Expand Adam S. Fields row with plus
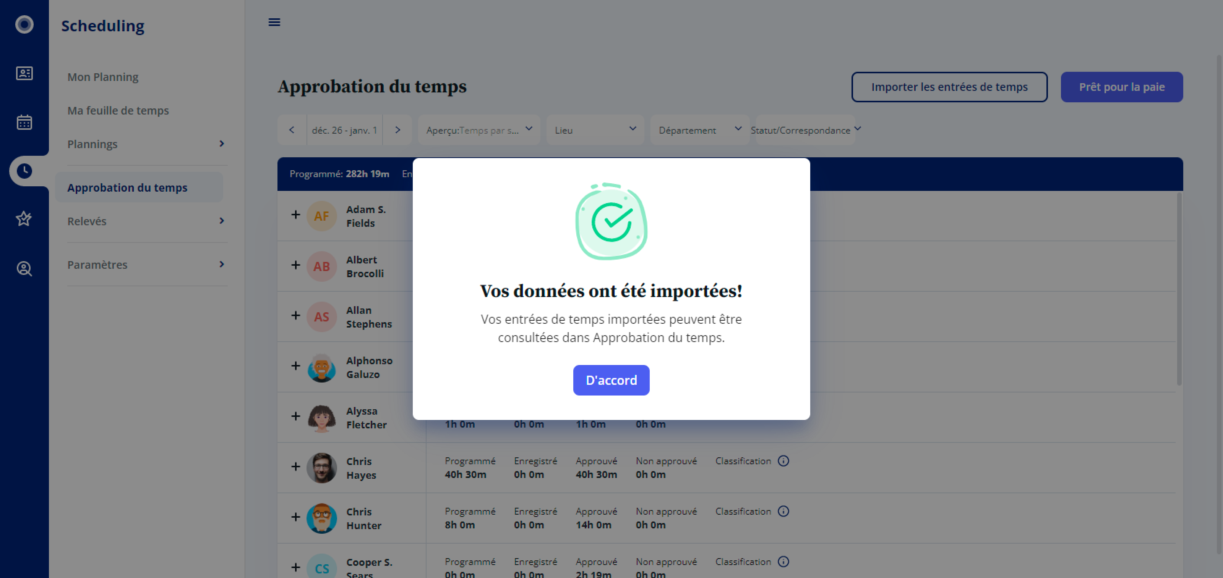Image resolution: width=1223 pixels, height=578 pixels. pos(296,215)
